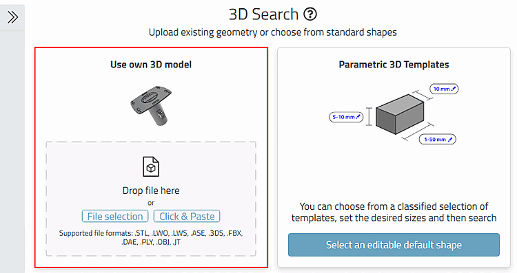Select the Parametric 3D Templates heading
Image resolution: width=517 pixels, height=273 pixels.
(394, 65)
